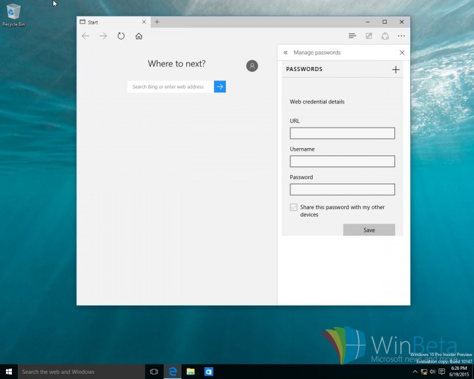Submit search with the blue arrow button
The height and width of the screenshot is (379, 474).
[x=220, y=87]
